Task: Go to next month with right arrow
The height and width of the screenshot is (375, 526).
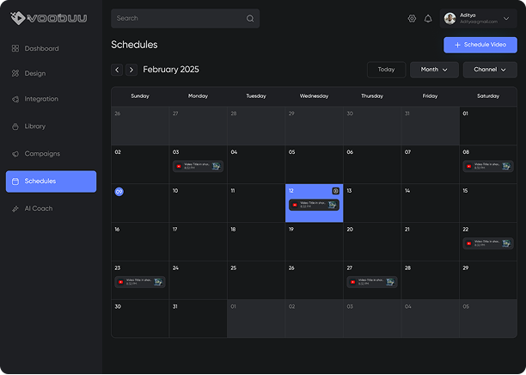Action: click(131, 70)
